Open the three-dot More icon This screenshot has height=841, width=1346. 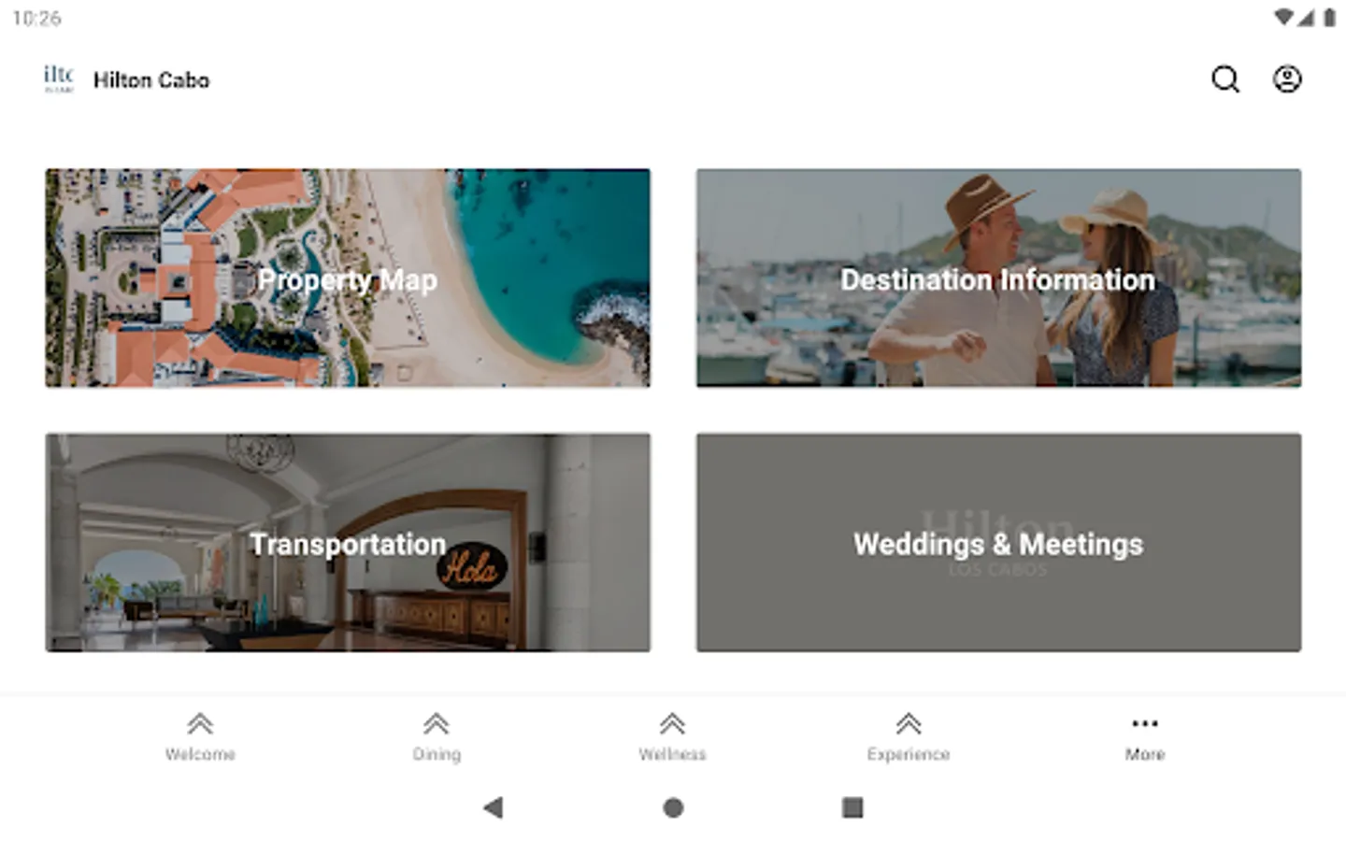coord(1145,723)
